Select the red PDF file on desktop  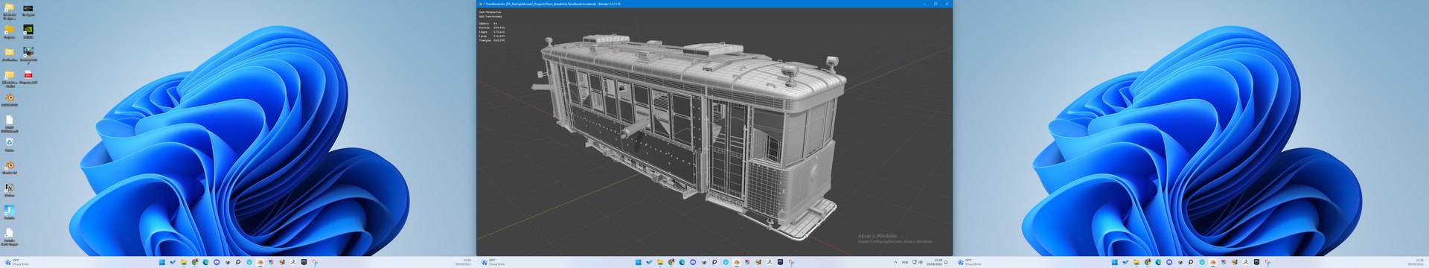click(x=28, y=77)
